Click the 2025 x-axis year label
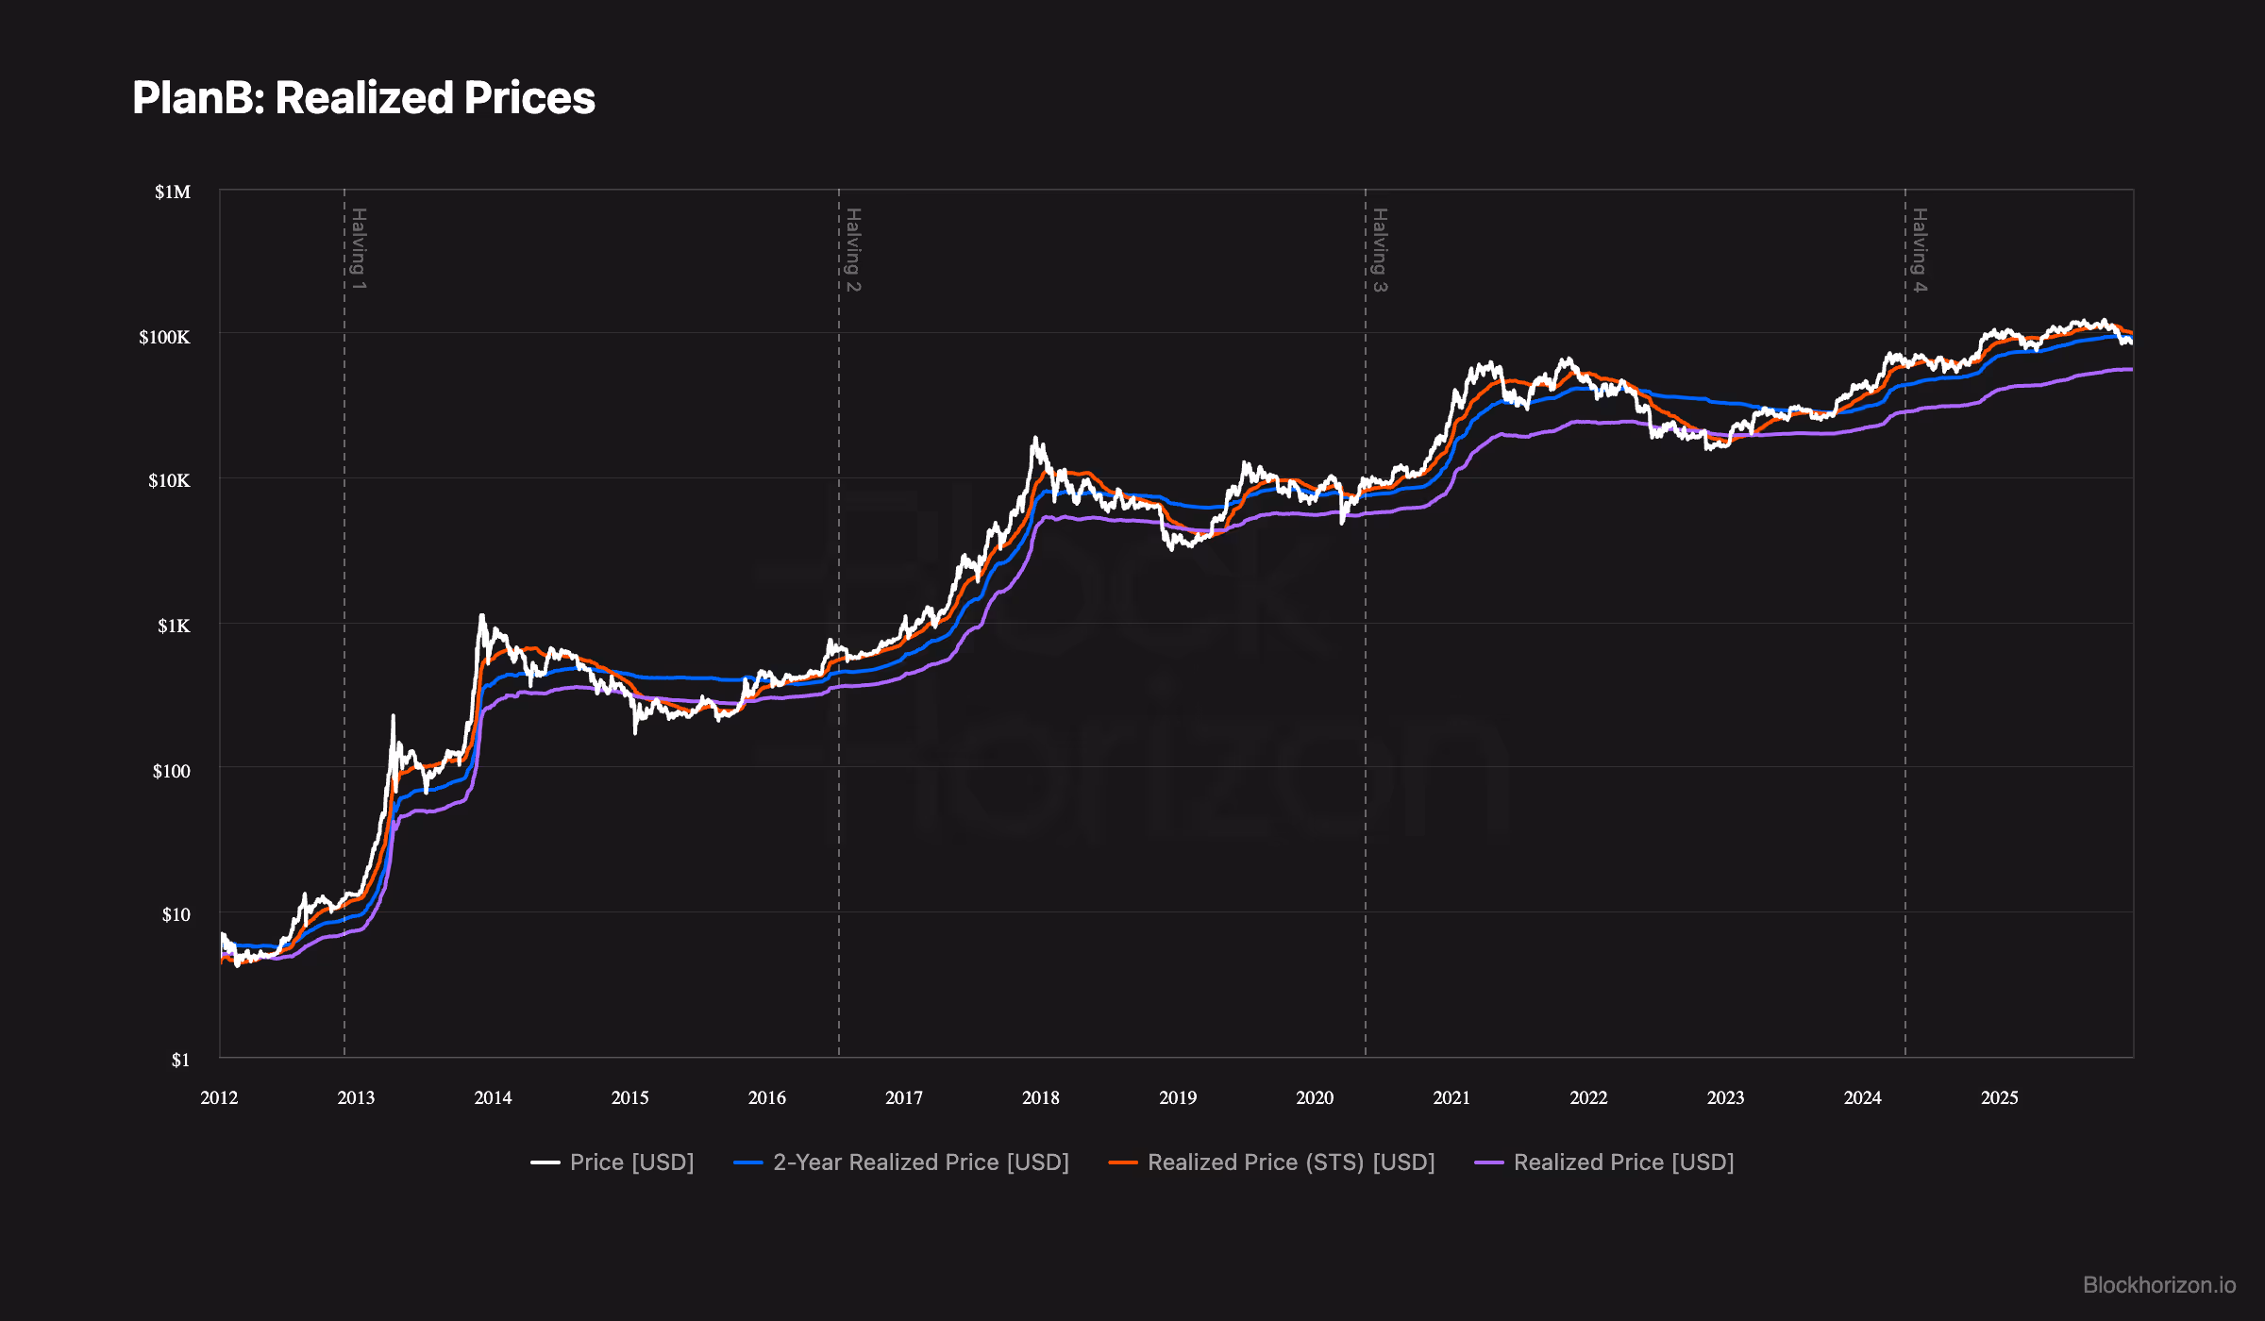The image size is (2265, 1321). pos(1999,1098)
